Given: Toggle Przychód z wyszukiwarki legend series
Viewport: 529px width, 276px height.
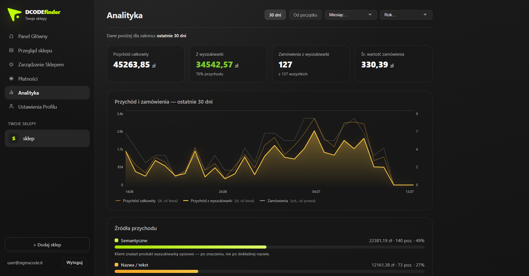Looking at the screenshot, I should (x=219, y=201).
